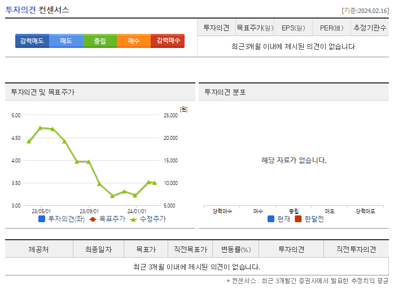Click the 목표가 column header

(x=146, y=249)
